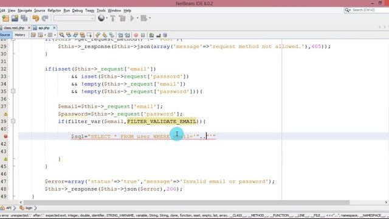Select the api.php editor tab
This screenshot has height=219, width=389.
click(x=44, y=28)
